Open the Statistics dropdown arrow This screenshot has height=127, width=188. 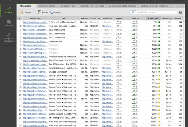(x=33, y=12)
